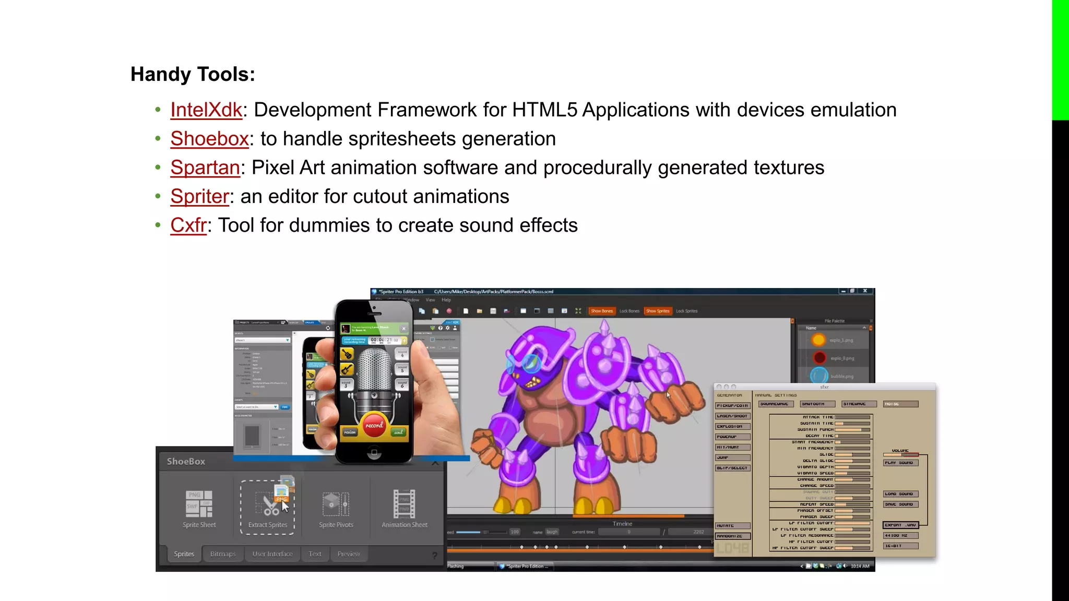Click the paste icon in Spriter toolbar
Image resolution: width=1069 pixels, height=601 pixels.
tap(435, 311)
